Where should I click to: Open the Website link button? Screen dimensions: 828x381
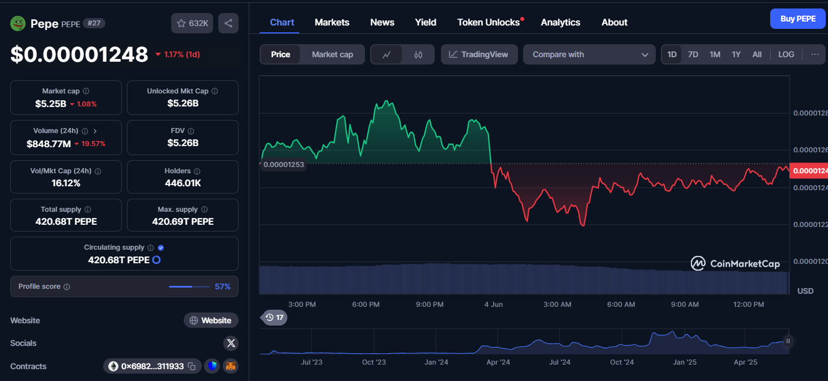[211, 320]
